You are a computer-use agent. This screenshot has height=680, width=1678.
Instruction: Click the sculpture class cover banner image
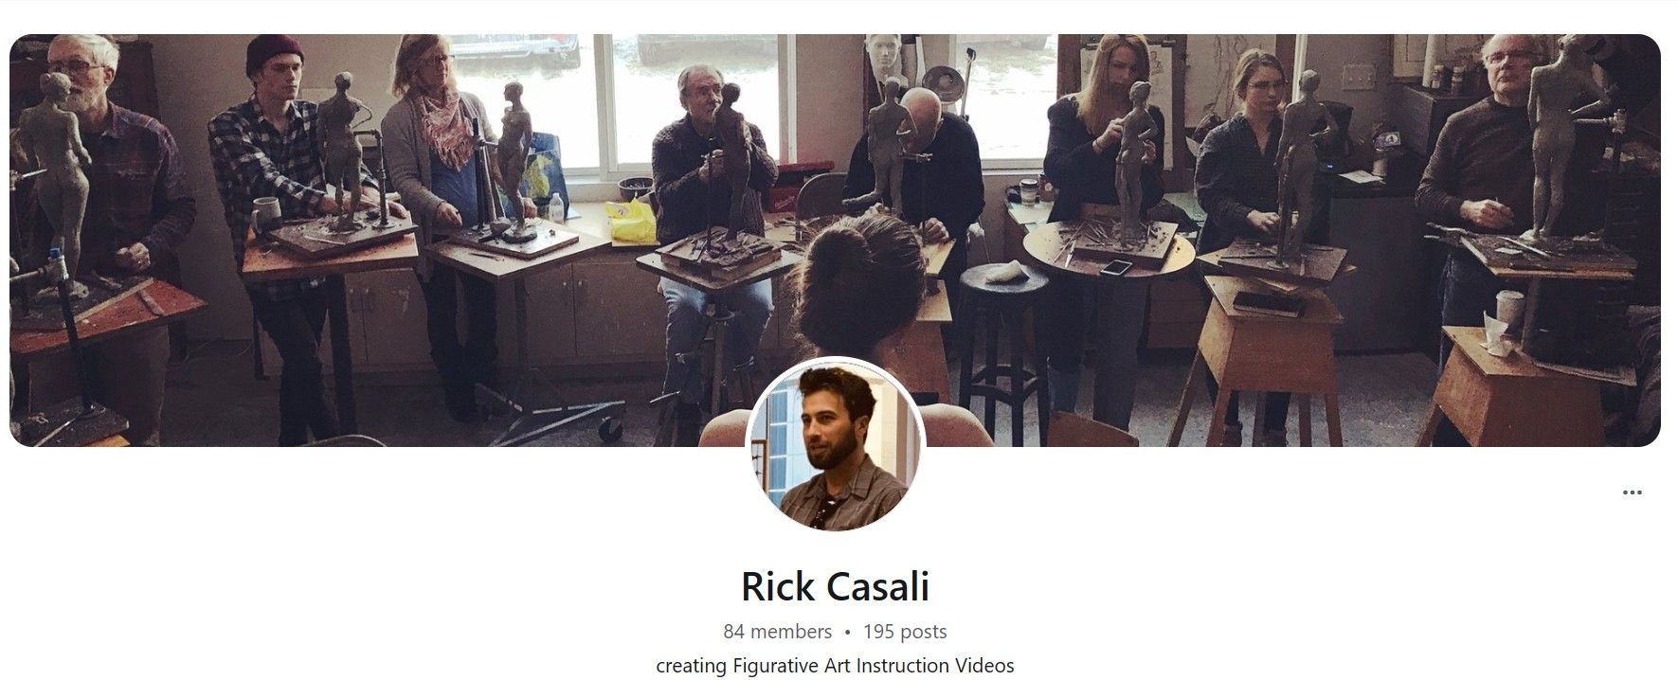835,240
